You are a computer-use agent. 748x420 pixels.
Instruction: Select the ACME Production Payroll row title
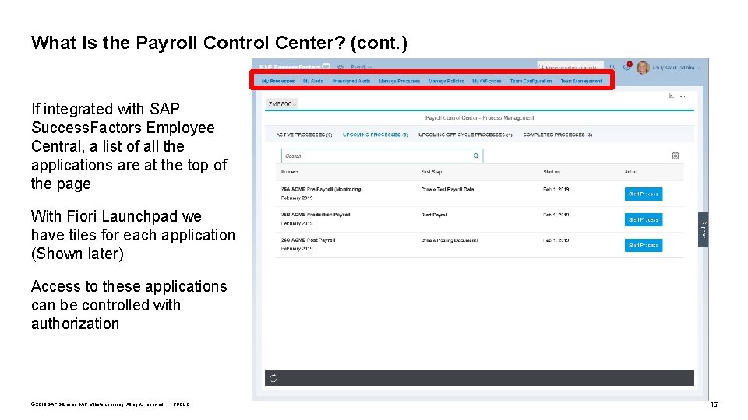click(x=316, y=215)
